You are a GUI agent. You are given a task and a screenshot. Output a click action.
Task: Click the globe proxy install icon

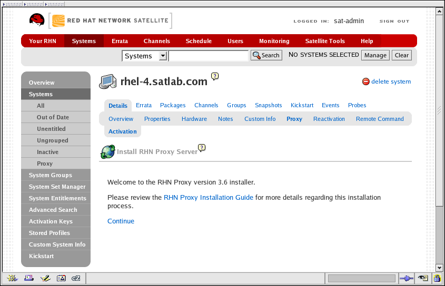108,151
